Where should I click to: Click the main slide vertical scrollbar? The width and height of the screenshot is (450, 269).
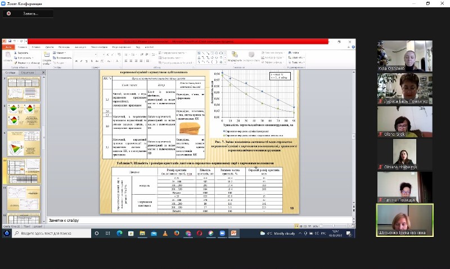click(354, 138)
